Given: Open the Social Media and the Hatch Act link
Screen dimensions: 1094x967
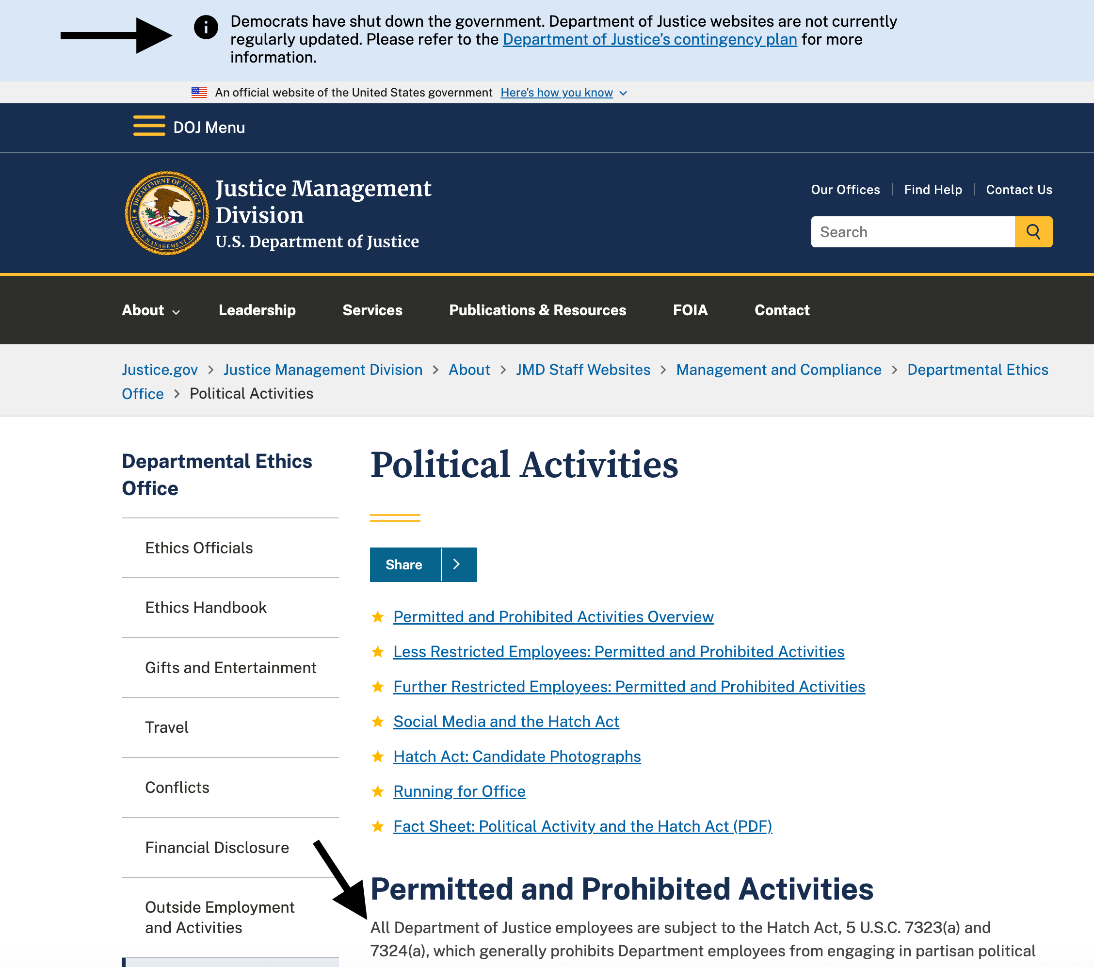Looking at the screenshot, I should pyautogui.click(x=506, y=721).
